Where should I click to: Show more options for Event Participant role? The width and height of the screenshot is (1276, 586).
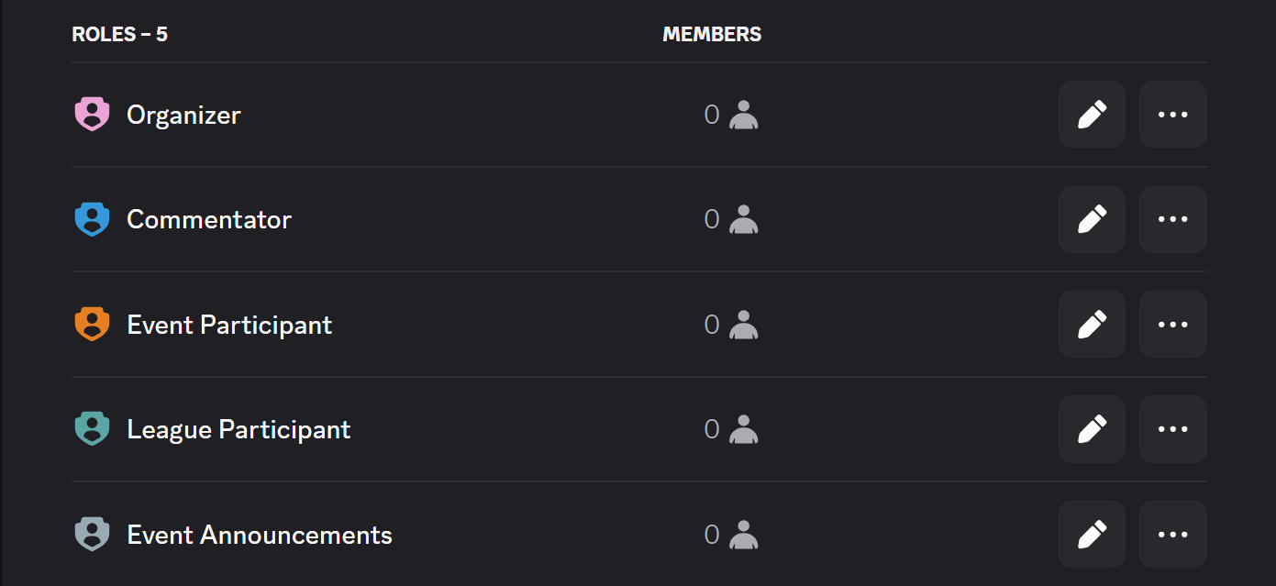click(1172, 325)
